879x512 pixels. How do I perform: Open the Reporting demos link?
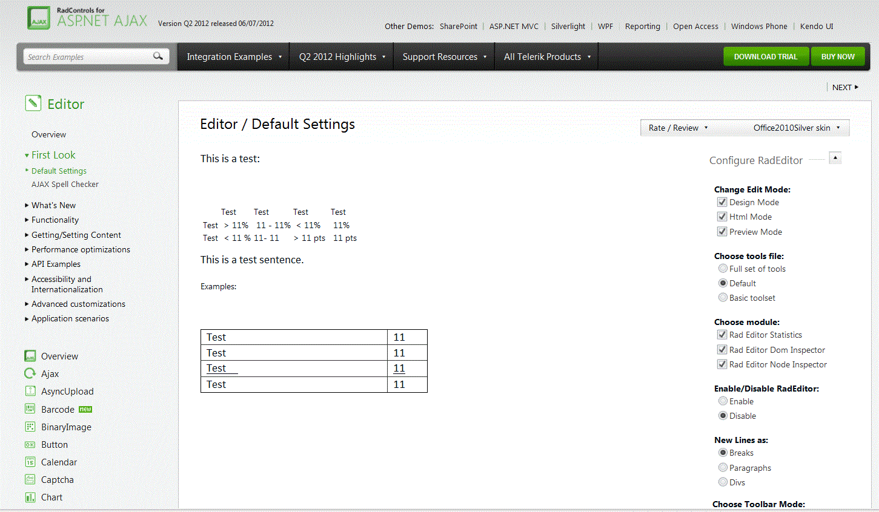(x=643, y=26)
